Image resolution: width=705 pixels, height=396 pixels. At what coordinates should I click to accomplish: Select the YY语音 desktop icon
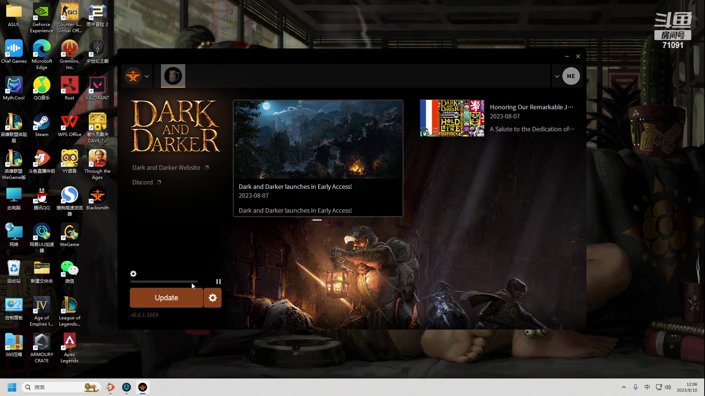(x=69, y=162)
